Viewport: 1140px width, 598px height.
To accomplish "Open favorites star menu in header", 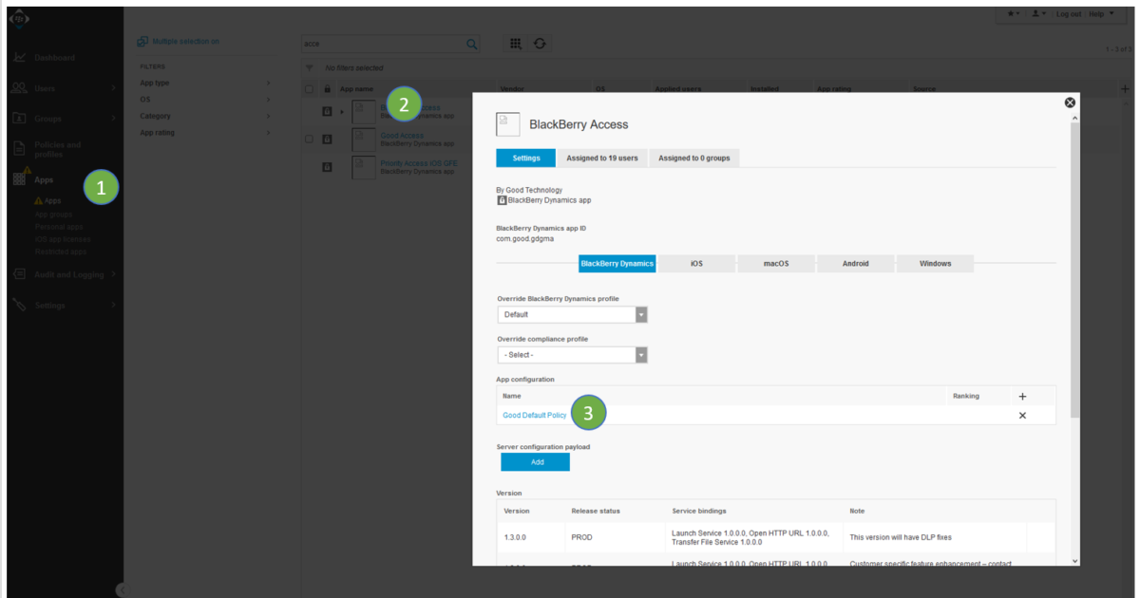I will (1013, 14).
